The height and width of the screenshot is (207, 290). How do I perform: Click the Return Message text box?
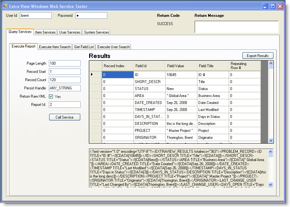[x=237, y=27]
